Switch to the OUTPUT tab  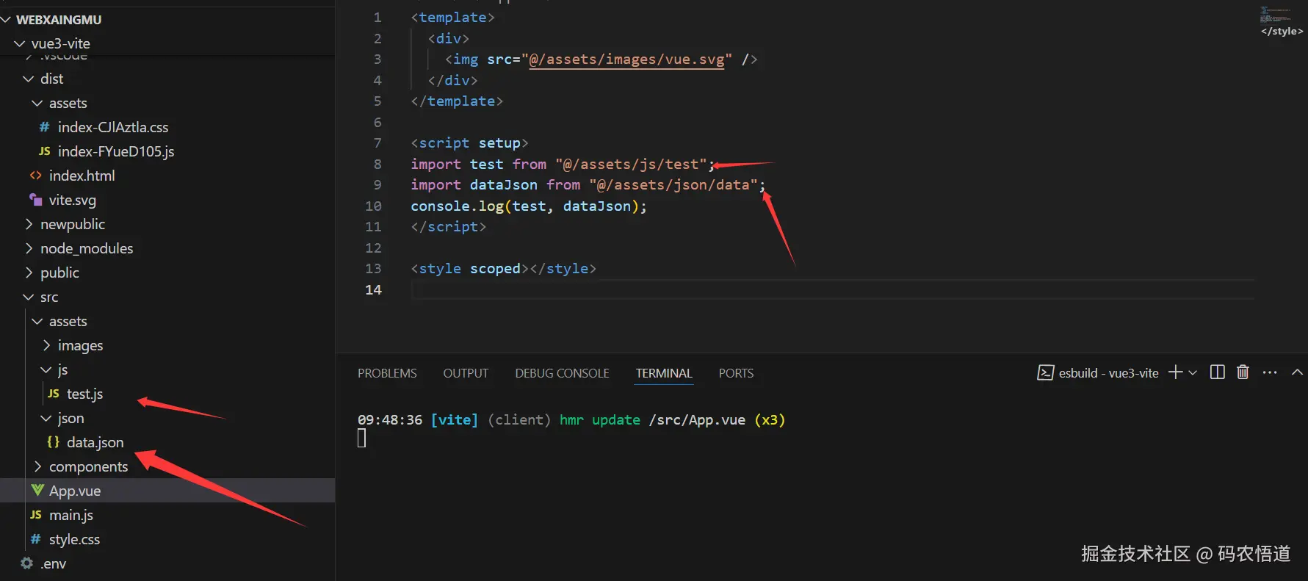click(x=466, y=373)
